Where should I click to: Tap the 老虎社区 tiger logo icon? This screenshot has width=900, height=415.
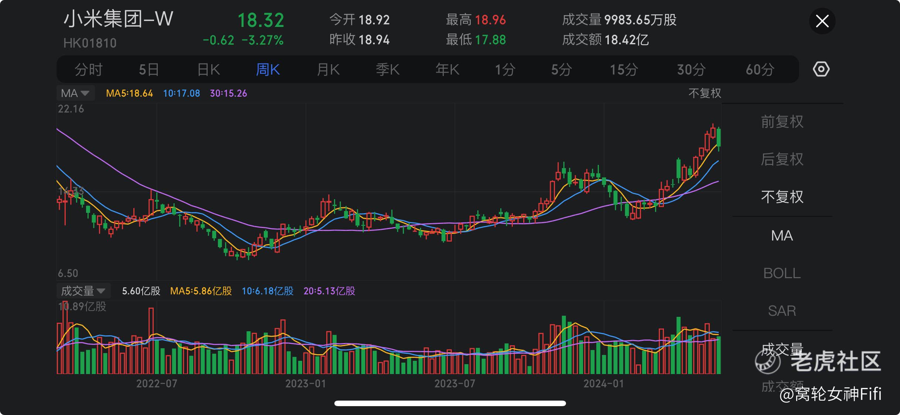[768, 362]
